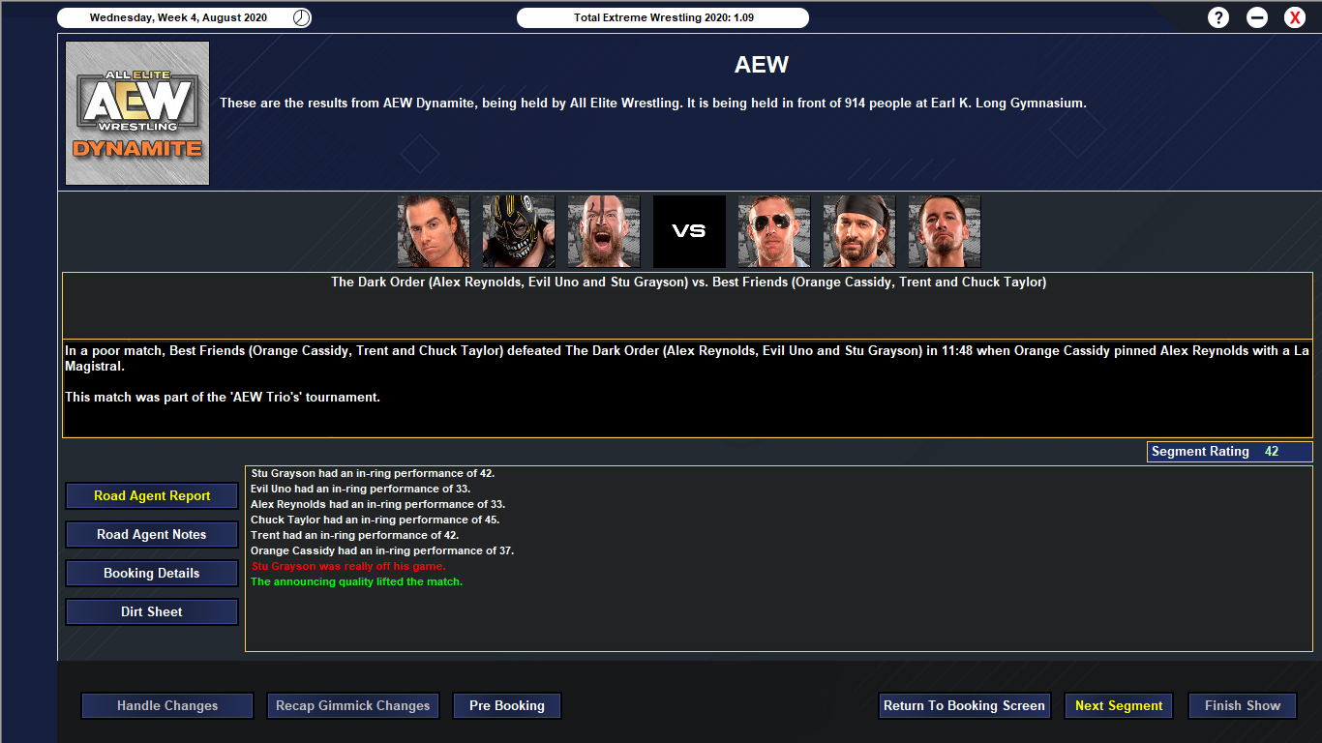Screen dimensions: 1322x743
Task: Select the first Dark Order wrestler portrait
Action: tap(434, 231)
